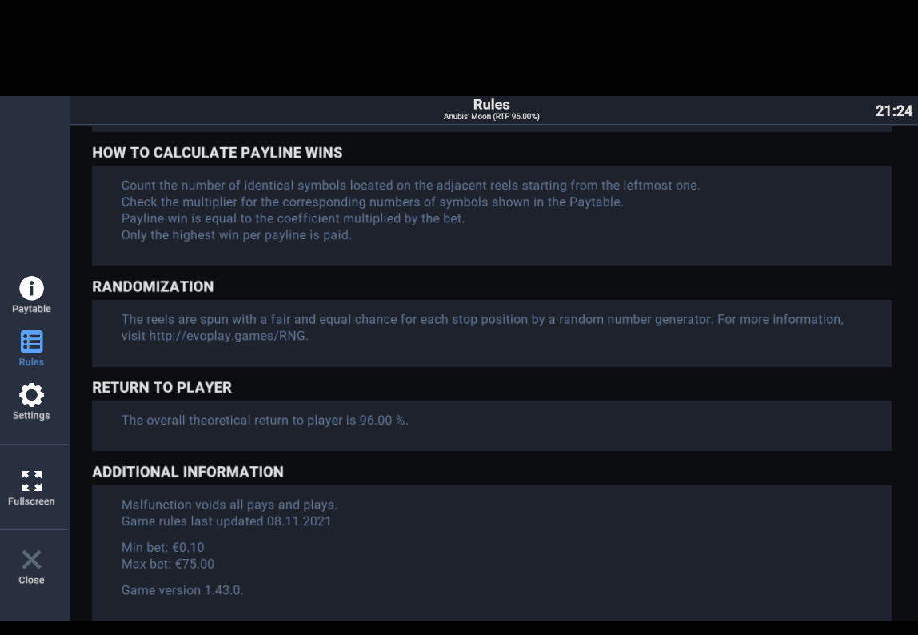The height and width of the screenshot is (635, 918).
Task: Click the Settings label in the sidebar
Action: point(32,415)
